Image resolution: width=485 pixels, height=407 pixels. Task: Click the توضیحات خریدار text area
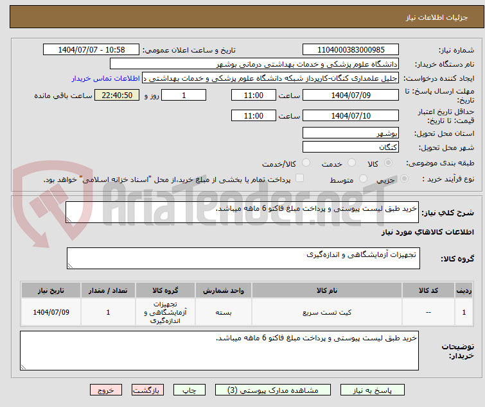pos(219,351)
